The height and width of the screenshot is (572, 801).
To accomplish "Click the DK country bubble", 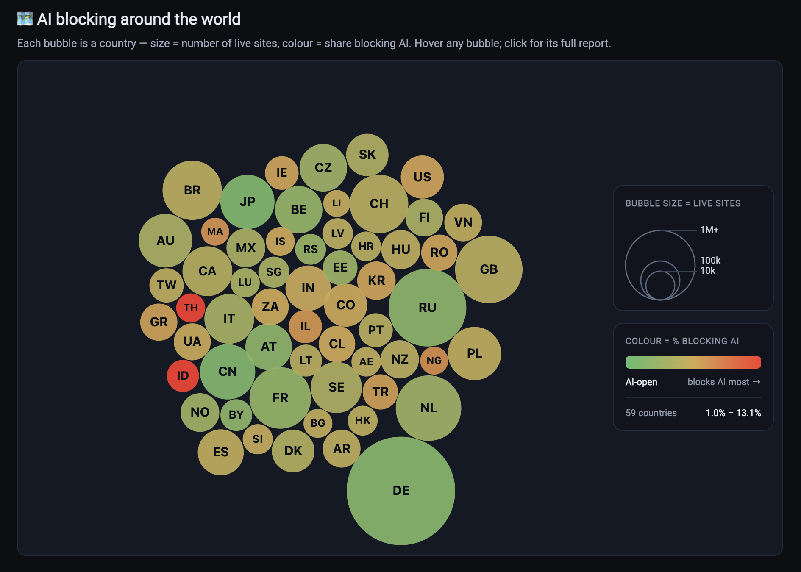I will [x=293, y=451].
